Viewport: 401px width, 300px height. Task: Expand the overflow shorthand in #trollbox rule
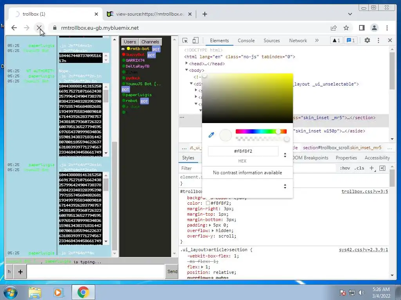(213, 230)
